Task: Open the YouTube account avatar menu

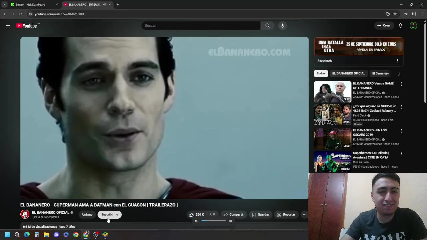Action: tap(413, 25)
